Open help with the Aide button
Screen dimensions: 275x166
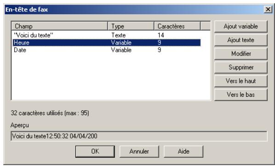(x=183, y=151)
